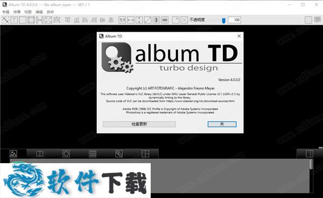Select the text box tool
Image resolution: width=323 pixels, height=198 pixels.
(14, 20)
